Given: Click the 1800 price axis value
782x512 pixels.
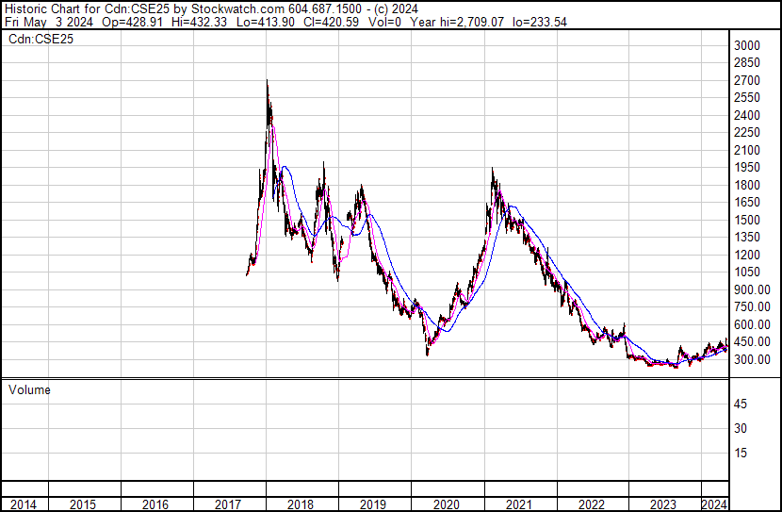Looking at the screenshot, I should pyautogui.click(x=747, y=185).
